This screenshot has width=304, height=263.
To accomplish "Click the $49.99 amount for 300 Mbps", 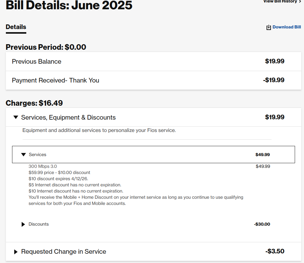I will [x=263, y=166].
